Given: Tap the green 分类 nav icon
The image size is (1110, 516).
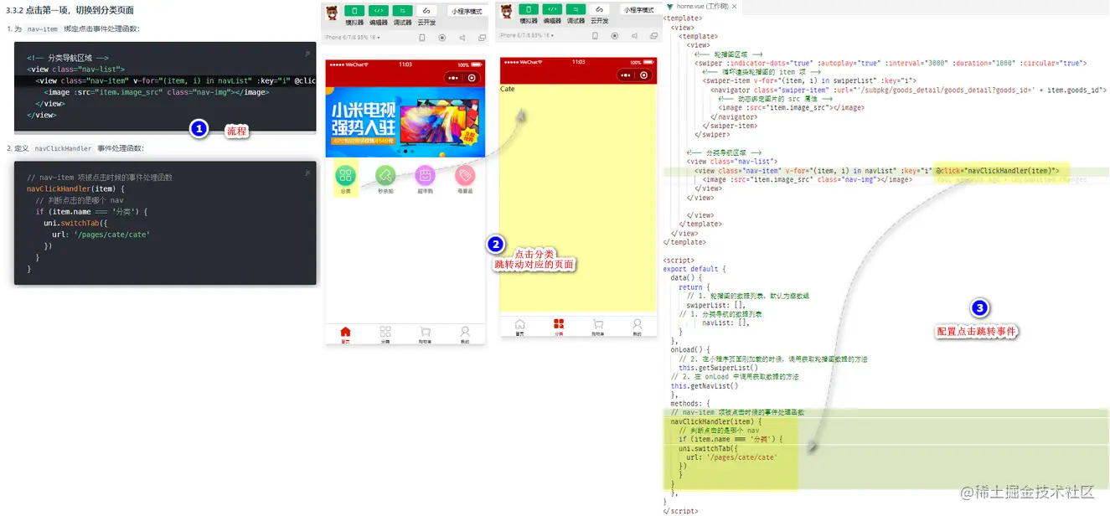Looking at the screenshot, I should point(345,175).
